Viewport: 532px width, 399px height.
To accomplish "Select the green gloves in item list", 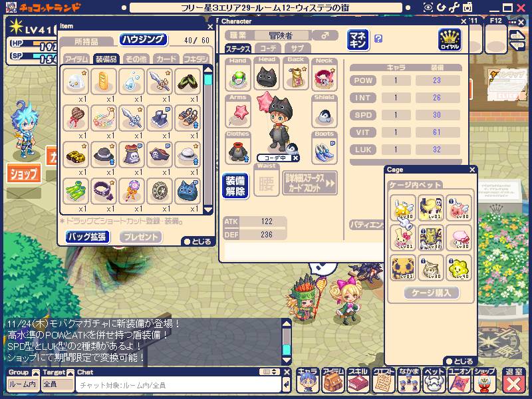I will coord(76,191).
